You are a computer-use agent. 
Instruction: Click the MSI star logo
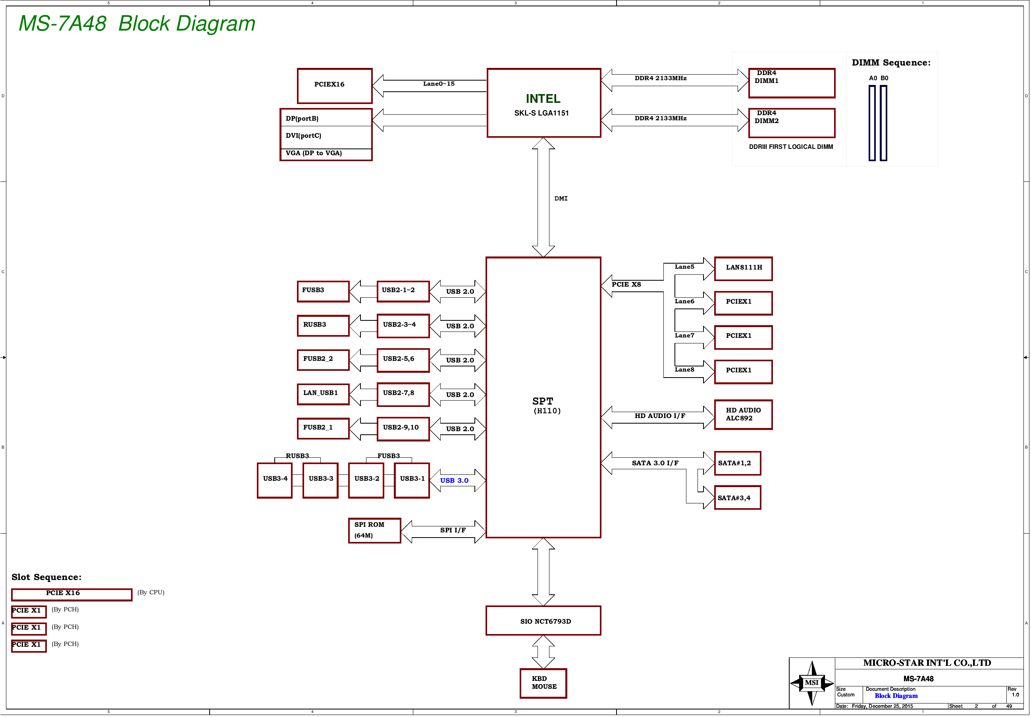(811, 682)
